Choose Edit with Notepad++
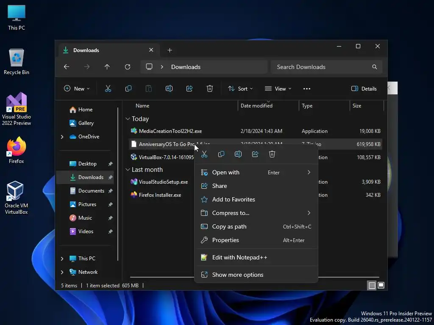Screen dimensions: 434x325 [x=256, y=258]
